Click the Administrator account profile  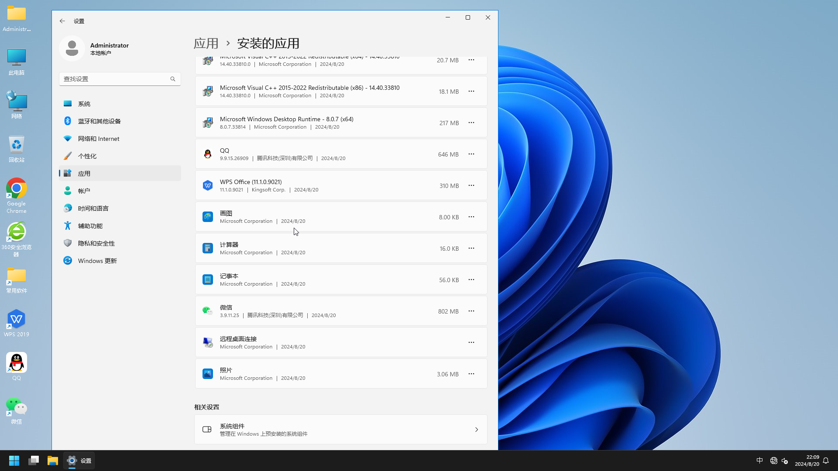(x=94, y=48)
